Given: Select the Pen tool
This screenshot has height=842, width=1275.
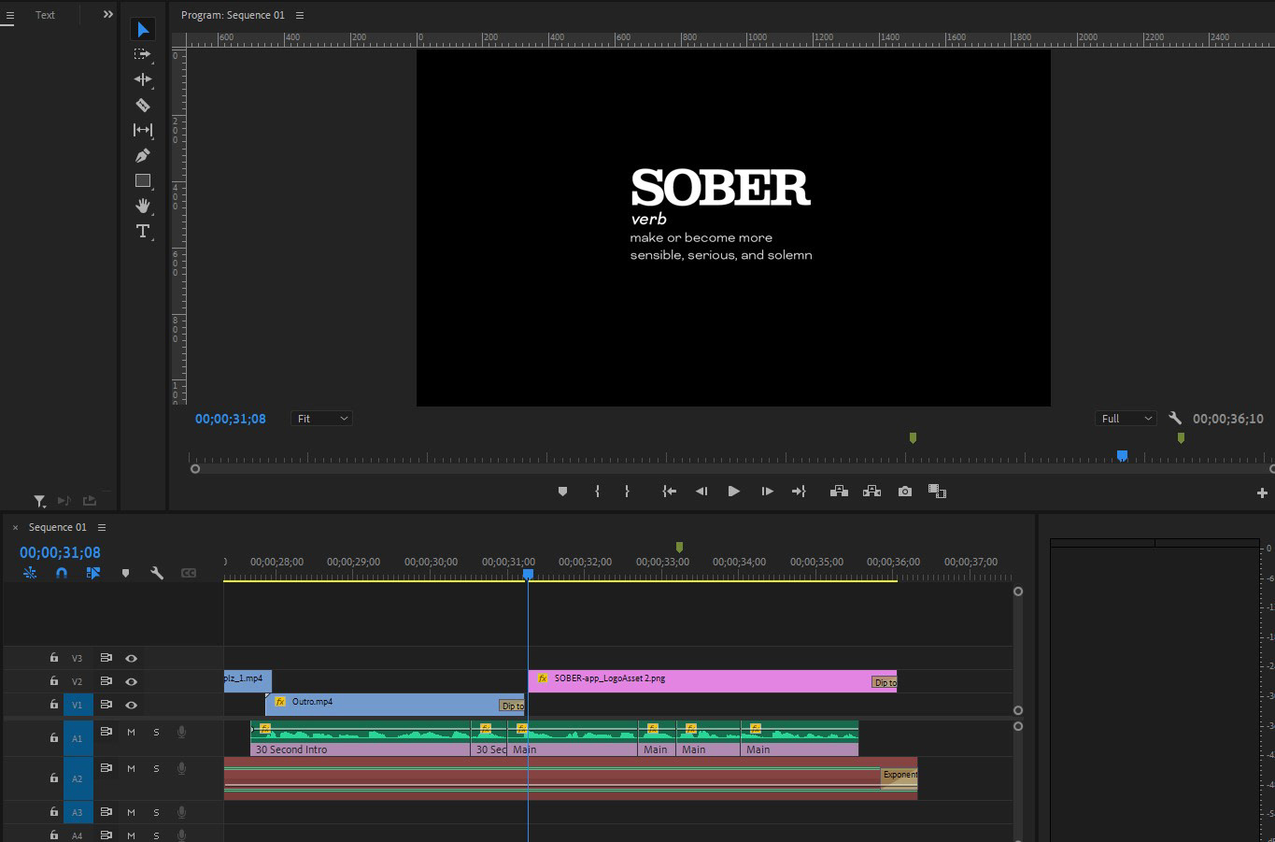Looking at the screenshot, I should point(143,155).
